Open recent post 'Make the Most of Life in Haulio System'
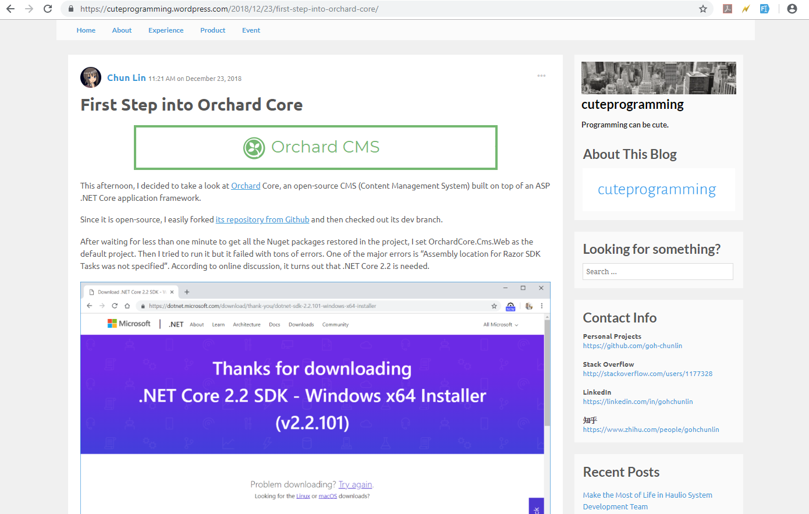Image resolution: width=809 pixels, height=514 pixels. click(648, 501)
